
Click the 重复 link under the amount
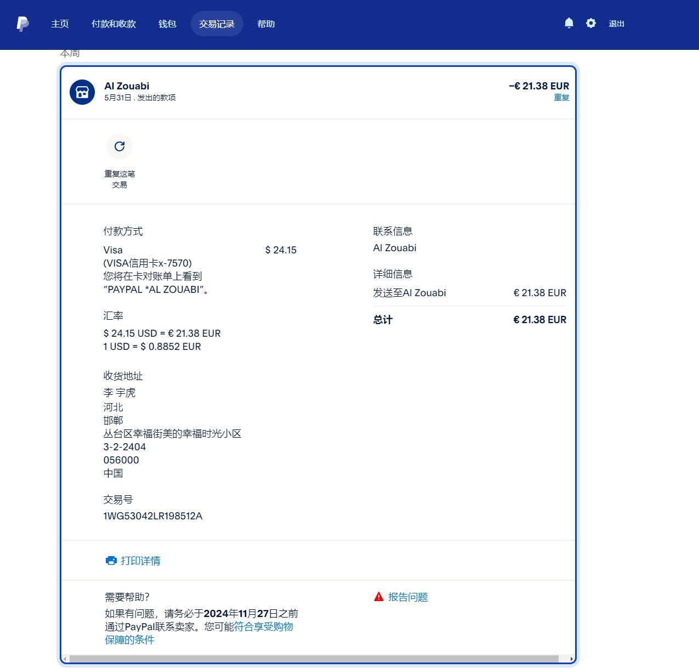pyautogui.click(x=561, y=98)
